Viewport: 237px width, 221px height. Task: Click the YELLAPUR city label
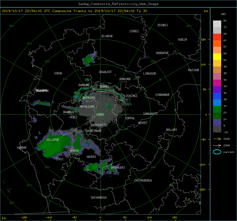[x=52, y=140]
